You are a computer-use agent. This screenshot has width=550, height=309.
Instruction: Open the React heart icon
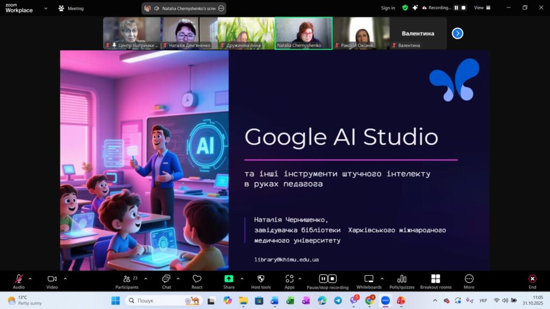coord(197,281)
